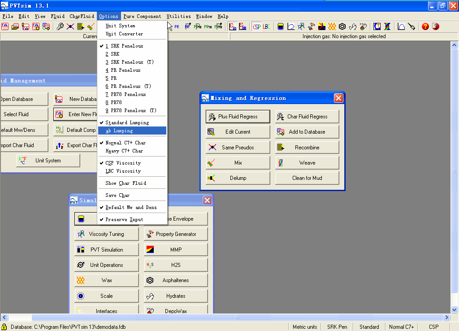
Task: Toggle CSP Viscosity menu option
Action: [132, 163]
